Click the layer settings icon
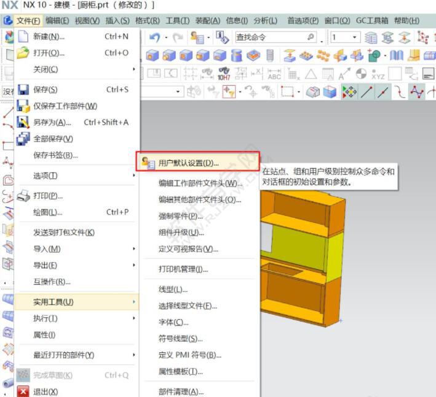 pyautogui.click(x=371, y=37)
